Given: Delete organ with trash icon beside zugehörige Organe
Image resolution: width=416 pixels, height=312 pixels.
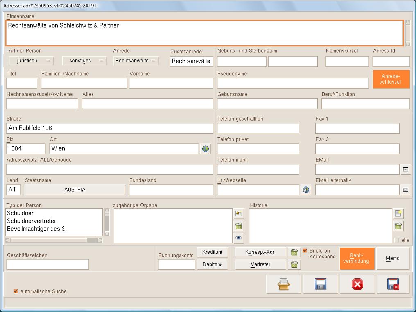Looking at the screenshot, I should click(x=239, y=226).
